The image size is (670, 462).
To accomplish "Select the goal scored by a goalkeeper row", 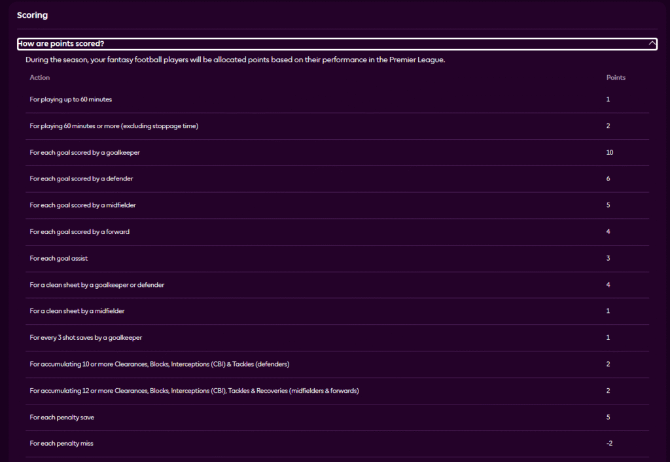I will point(85,152).
